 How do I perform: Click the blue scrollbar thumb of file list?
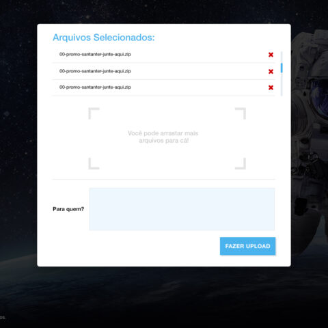(x=282, y=68)
